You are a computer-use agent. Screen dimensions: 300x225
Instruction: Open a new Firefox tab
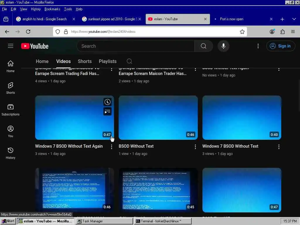pyautogui.click(x=282, y=19)
